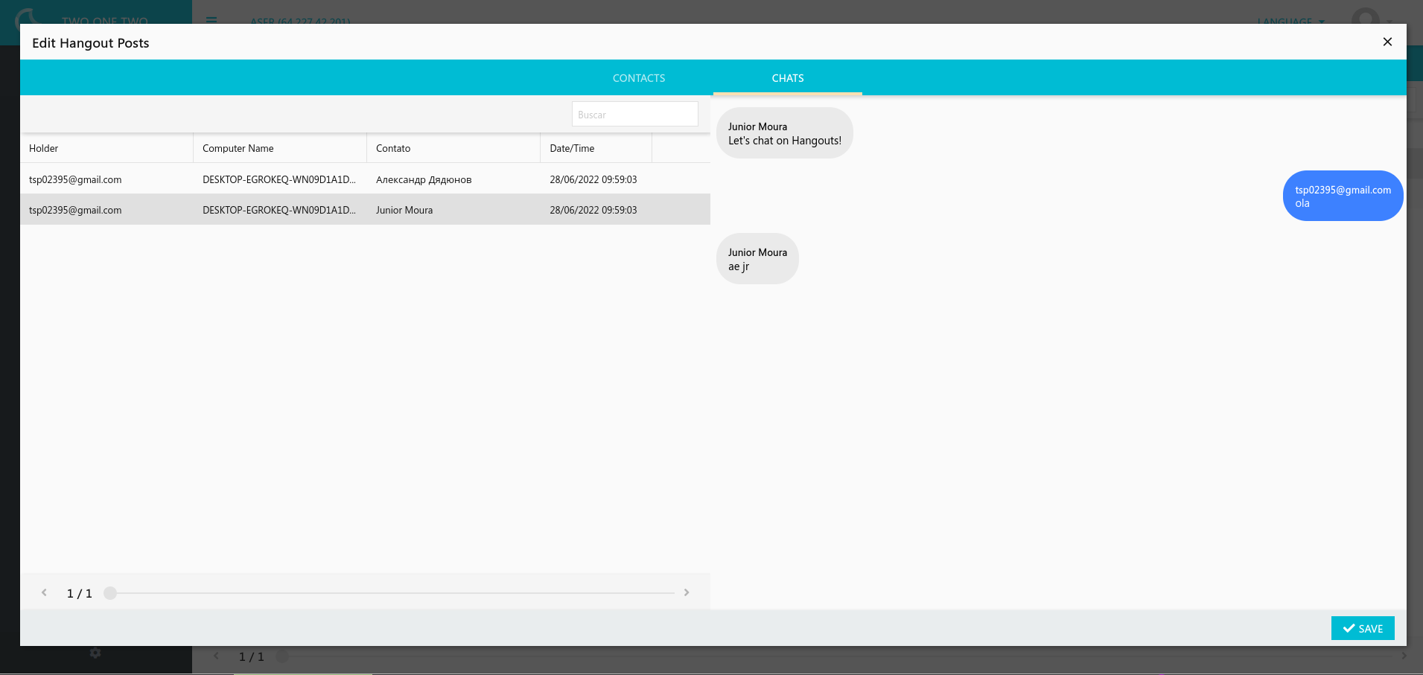Close the Edit Hangout Posts dialog

(x=1387, y=42)
